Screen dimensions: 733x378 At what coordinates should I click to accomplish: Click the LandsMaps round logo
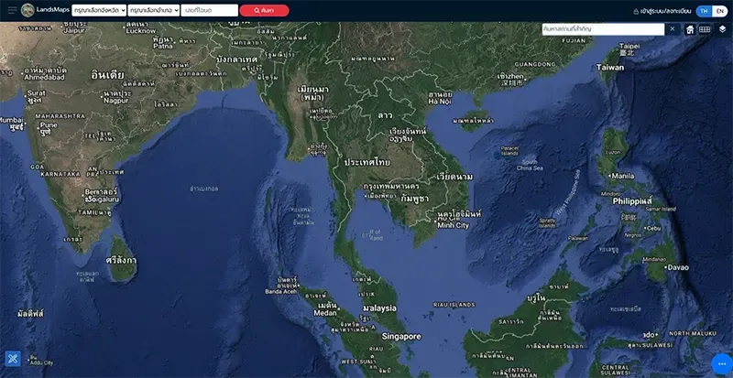tap(27, 10)
